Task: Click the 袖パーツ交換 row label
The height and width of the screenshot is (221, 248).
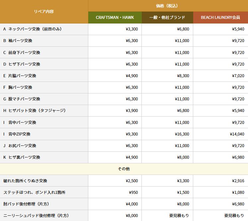Action: pyautogui.click(x=20, y=41)
